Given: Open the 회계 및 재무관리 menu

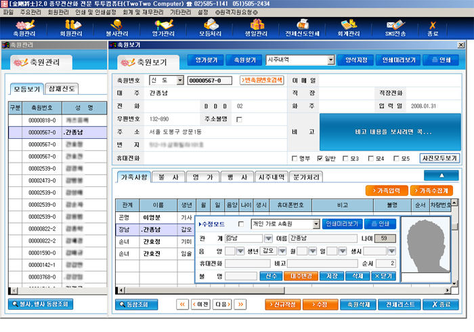Looking at the screenshot, I should click(143, 12).
